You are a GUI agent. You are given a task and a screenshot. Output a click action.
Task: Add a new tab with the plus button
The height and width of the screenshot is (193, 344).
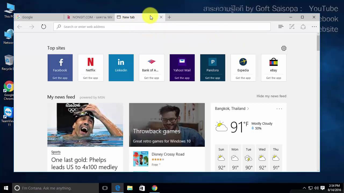tap(169, 17)
